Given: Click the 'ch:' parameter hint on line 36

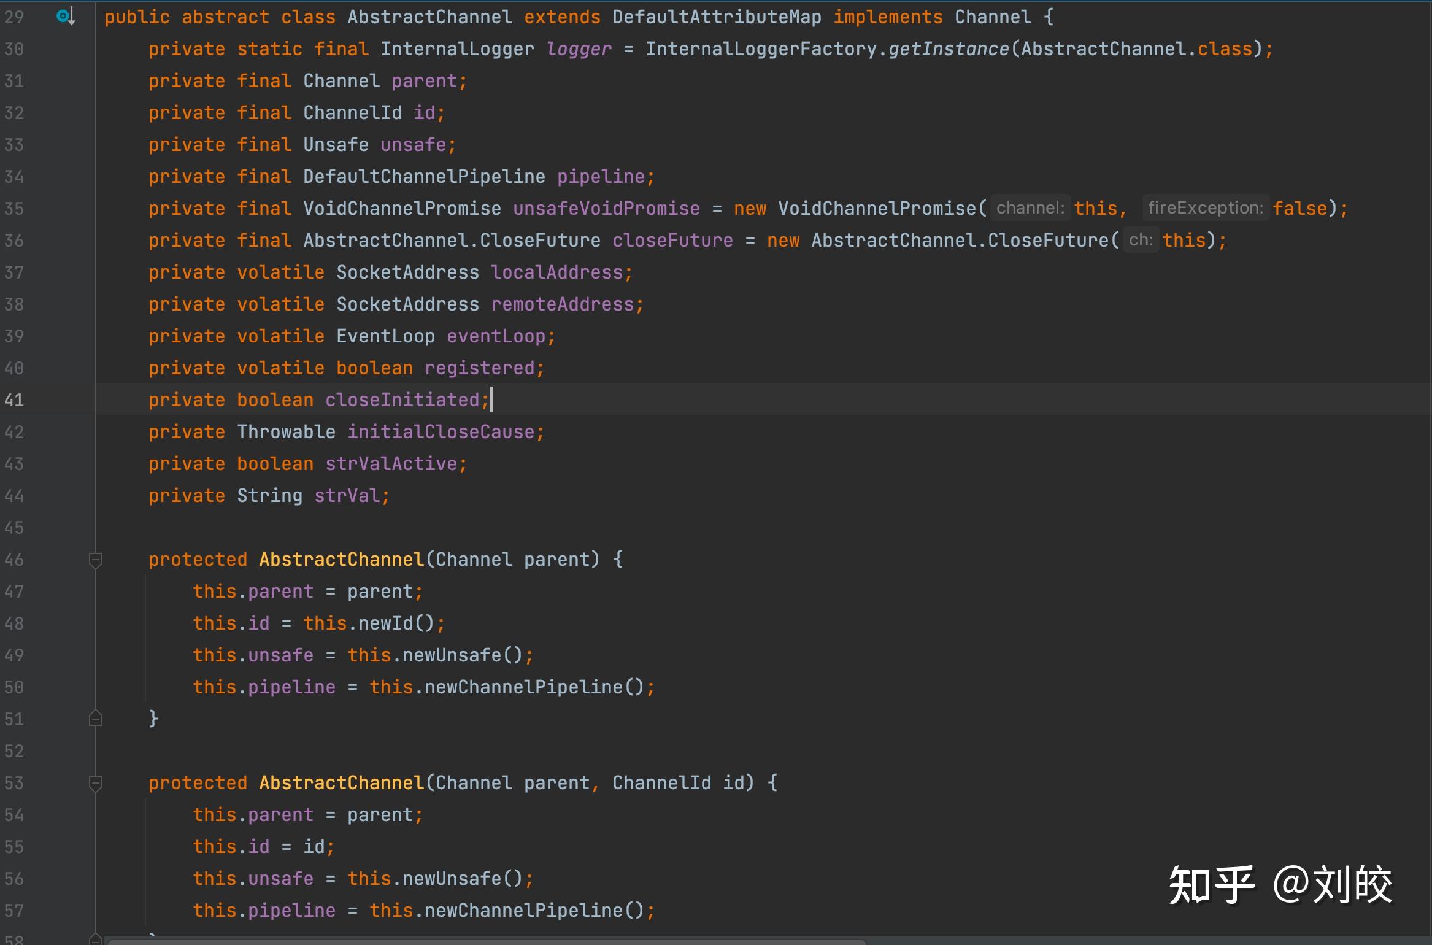Looking at the screenshot, I should 1140,240.
